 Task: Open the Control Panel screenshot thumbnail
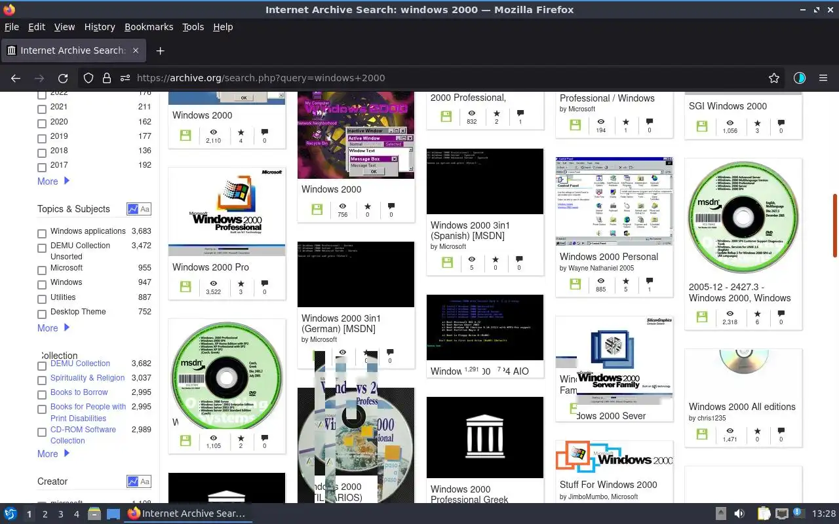point(614,201)
